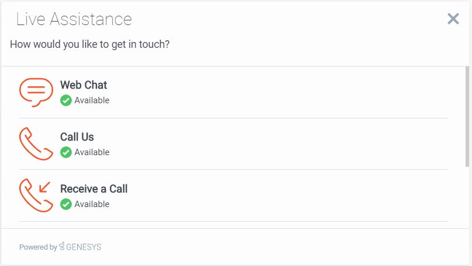Choose the Receive a Call option

pyautogui.click(x=93, y=189)
